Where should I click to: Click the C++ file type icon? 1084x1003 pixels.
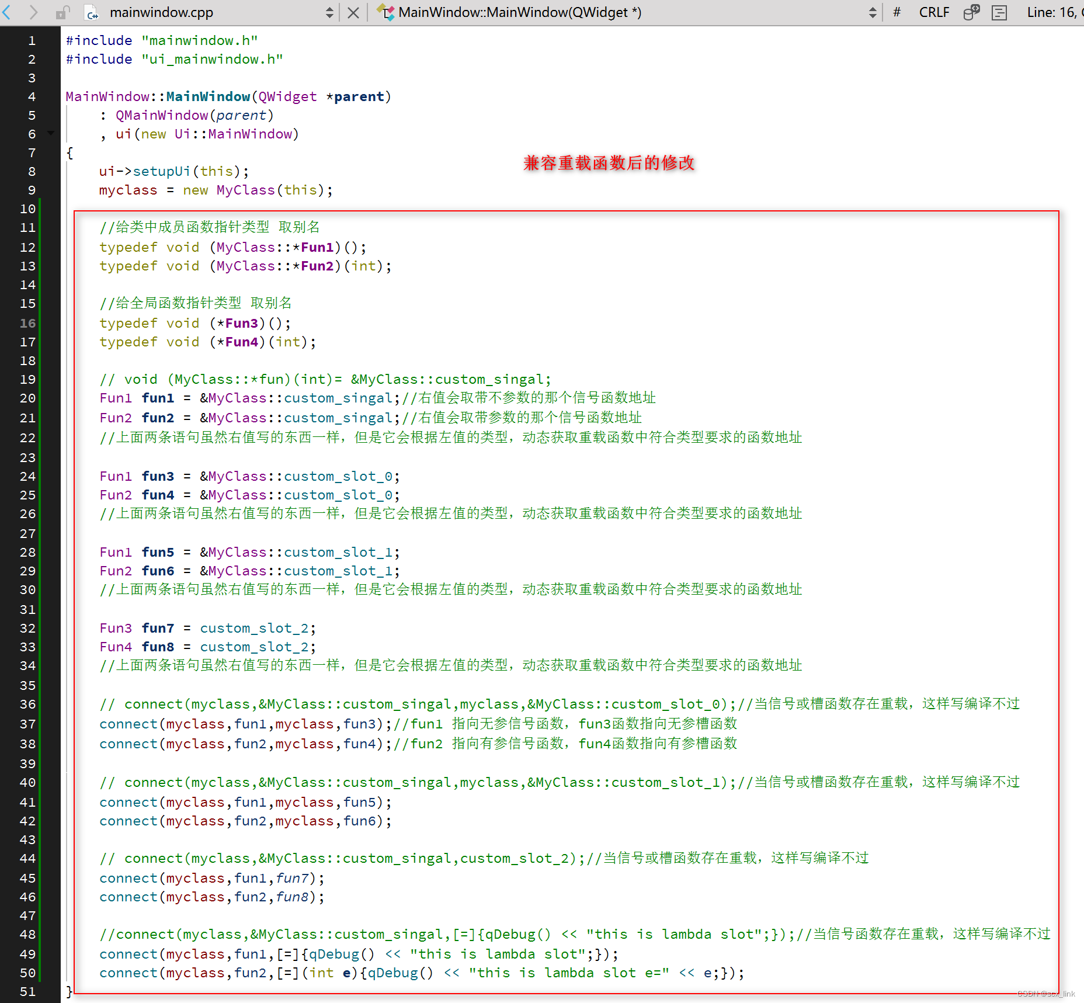point(92,12)
